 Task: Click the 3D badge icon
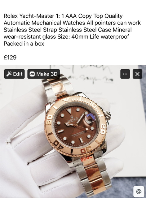(32, 74)
